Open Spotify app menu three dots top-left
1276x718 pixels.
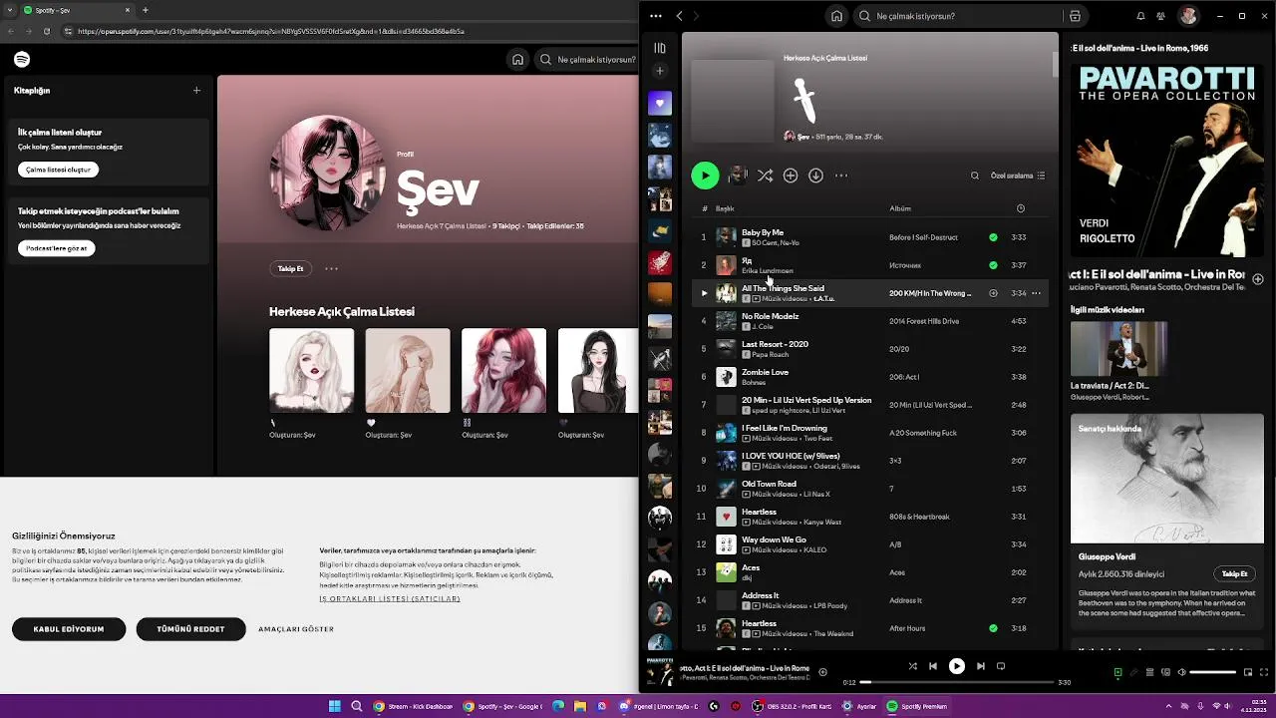coord(655,16)
